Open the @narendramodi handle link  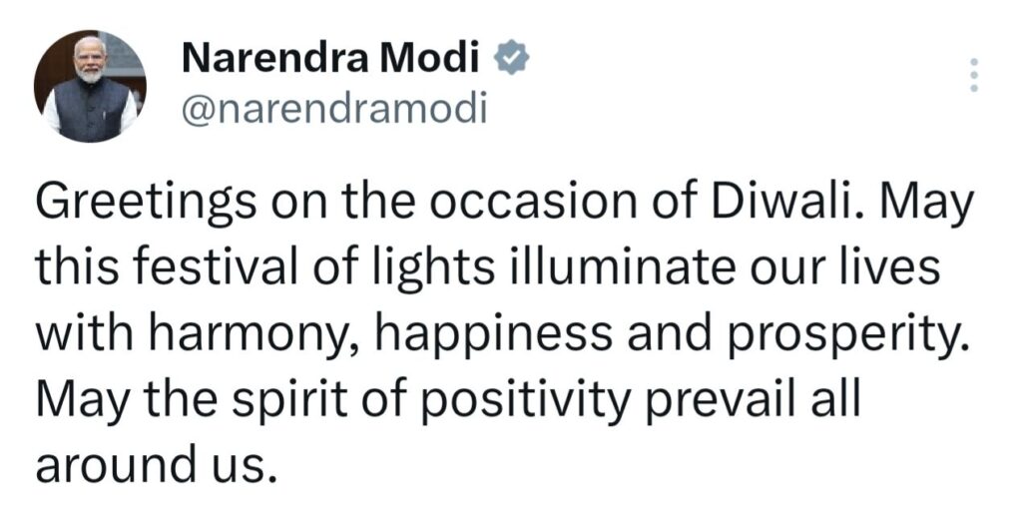pyautogui.click(x=334, y=109)
